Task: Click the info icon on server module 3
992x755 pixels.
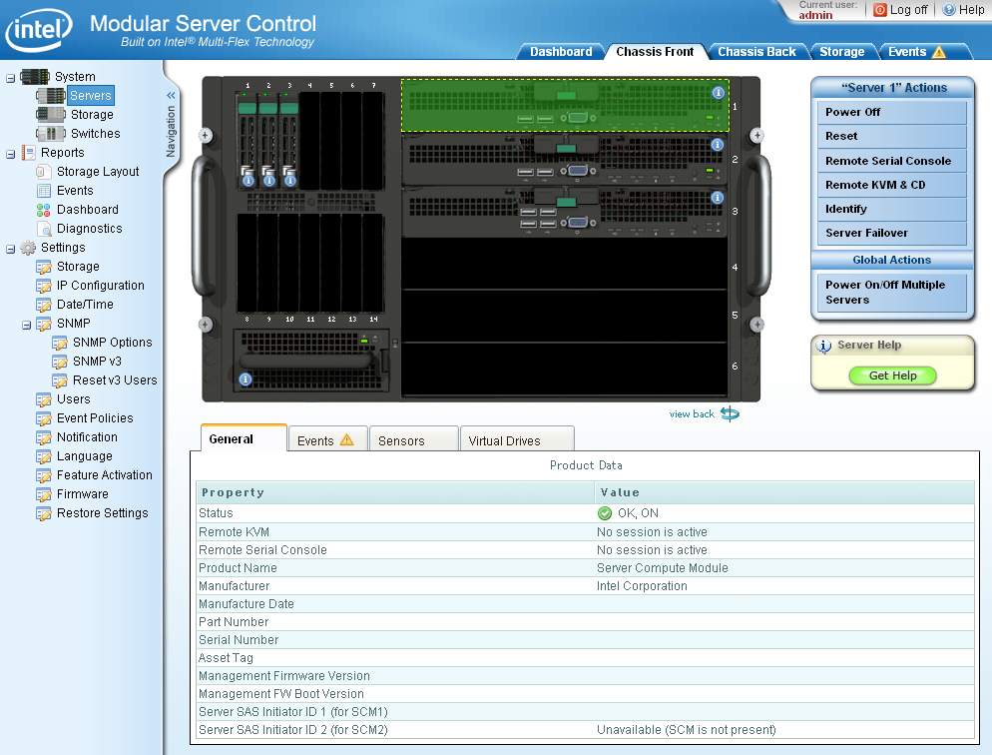Action: 717,198
